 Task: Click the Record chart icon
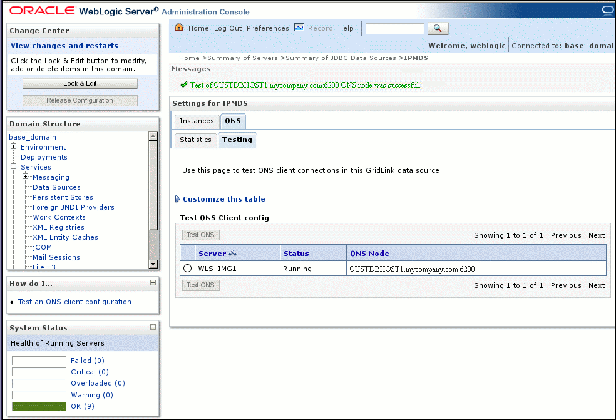[299, 28]
